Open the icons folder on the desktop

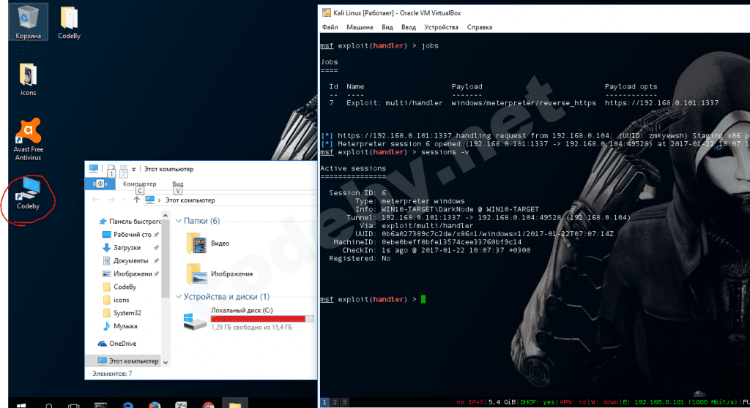[x=28, y=79]
